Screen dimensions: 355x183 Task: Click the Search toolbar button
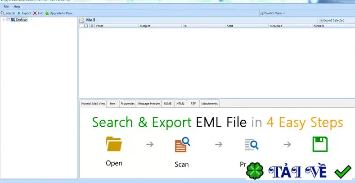pos(8,13)
